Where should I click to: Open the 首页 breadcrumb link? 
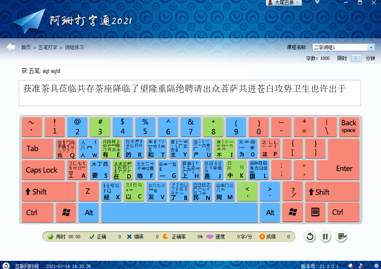(26, 47)
